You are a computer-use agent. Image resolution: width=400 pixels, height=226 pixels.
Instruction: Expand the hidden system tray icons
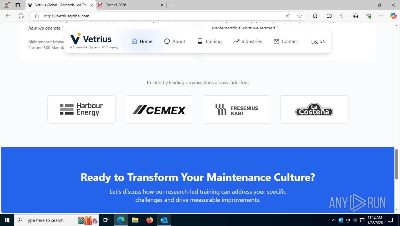tap(334, 220)
